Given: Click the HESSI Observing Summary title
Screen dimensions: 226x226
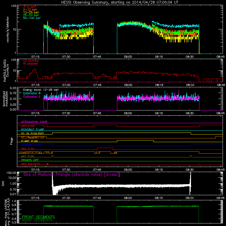Looking at the screenshot, I should click(x=119, y=3).
